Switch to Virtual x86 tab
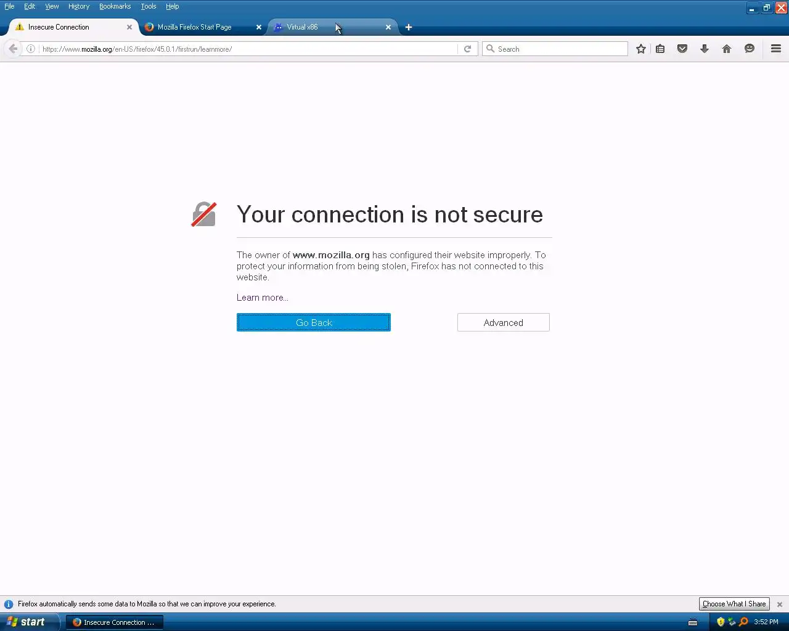Viewport: 789px width, 631px height. click(332, 27)
